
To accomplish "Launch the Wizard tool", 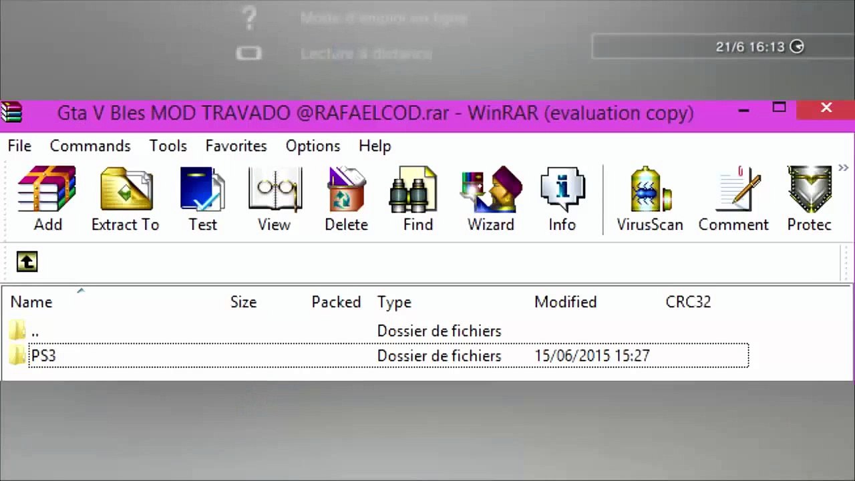I will click(491, 198).
